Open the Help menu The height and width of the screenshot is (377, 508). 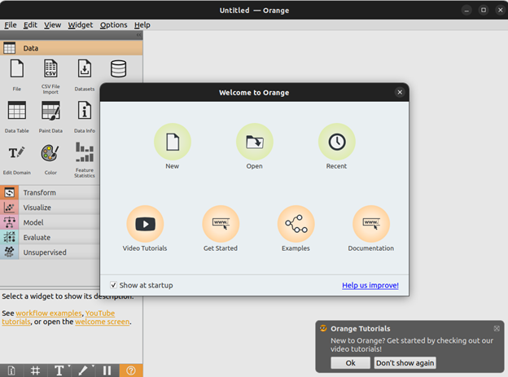coord(142,25)
